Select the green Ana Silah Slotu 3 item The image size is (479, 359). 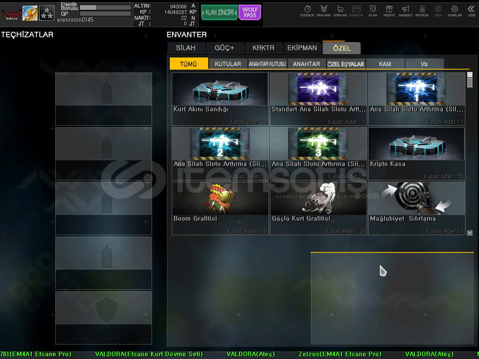pos(318,153)
